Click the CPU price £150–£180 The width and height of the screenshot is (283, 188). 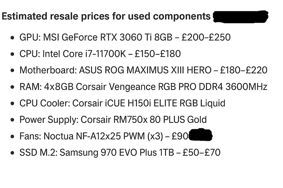[158, 54]
